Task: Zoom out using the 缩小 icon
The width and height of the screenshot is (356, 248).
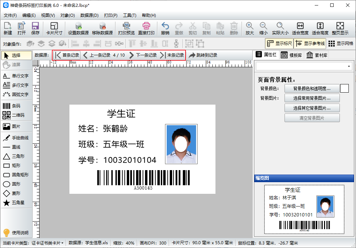Action: pyautogui.click(x=263, y=28)
